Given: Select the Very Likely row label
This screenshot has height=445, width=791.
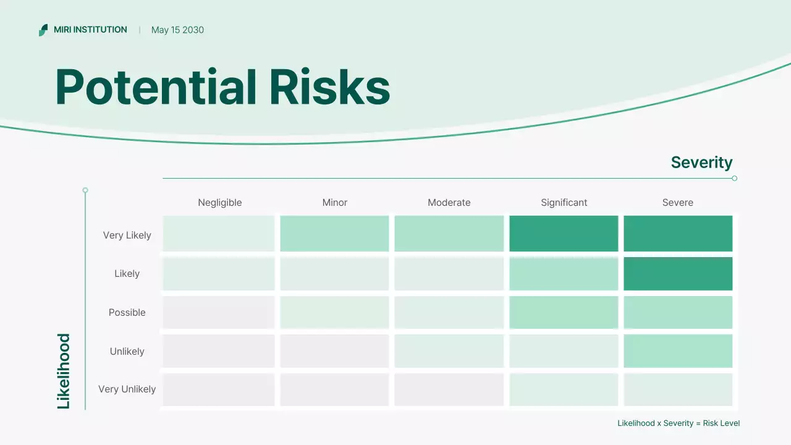Looking at the screenshot, I should pyautogui.click(x=126, y=235).
